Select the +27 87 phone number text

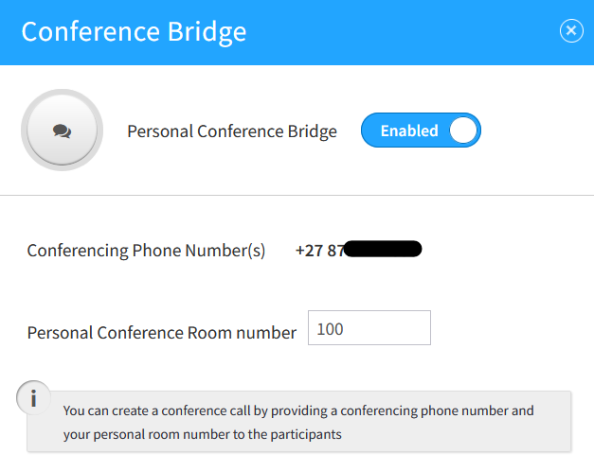pos(320,251)
